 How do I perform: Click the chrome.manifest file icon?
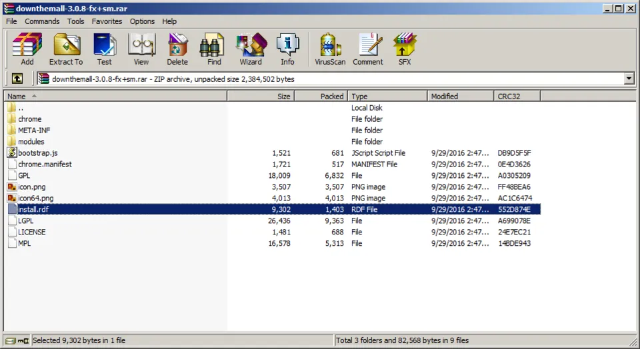point(12,164)
